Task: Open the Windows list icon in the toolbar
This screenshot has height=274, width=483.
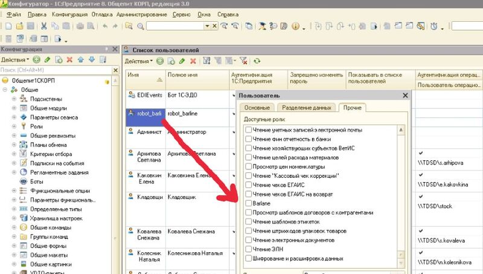Action: (x=249, y=26)
